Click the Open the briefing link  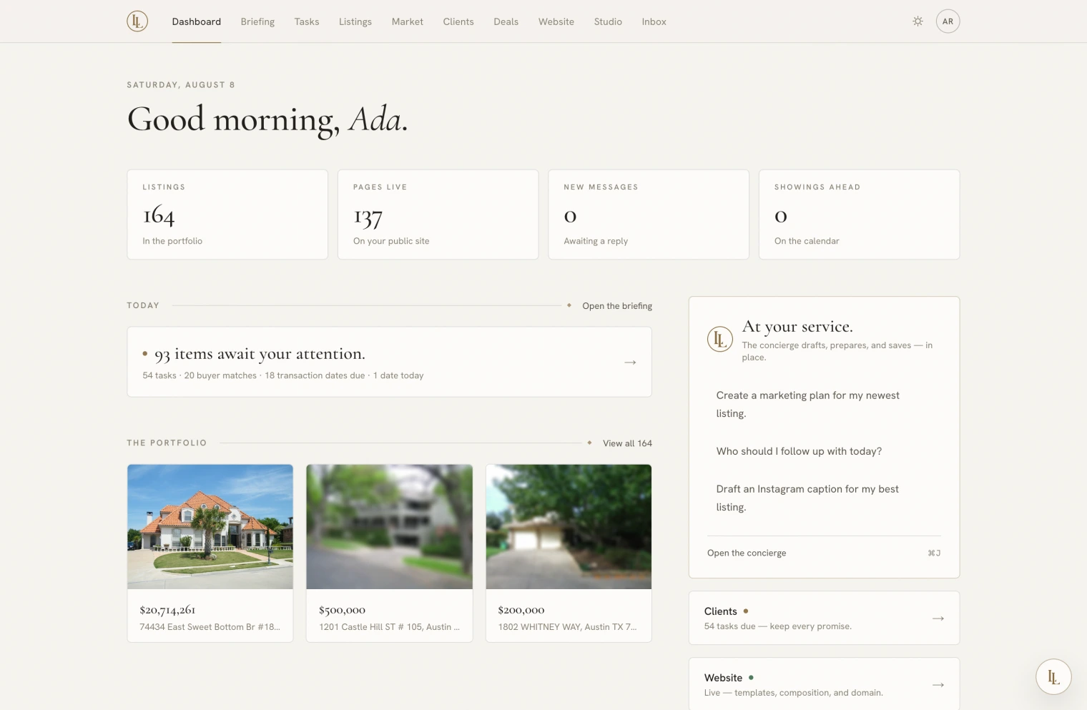[617, 306]
